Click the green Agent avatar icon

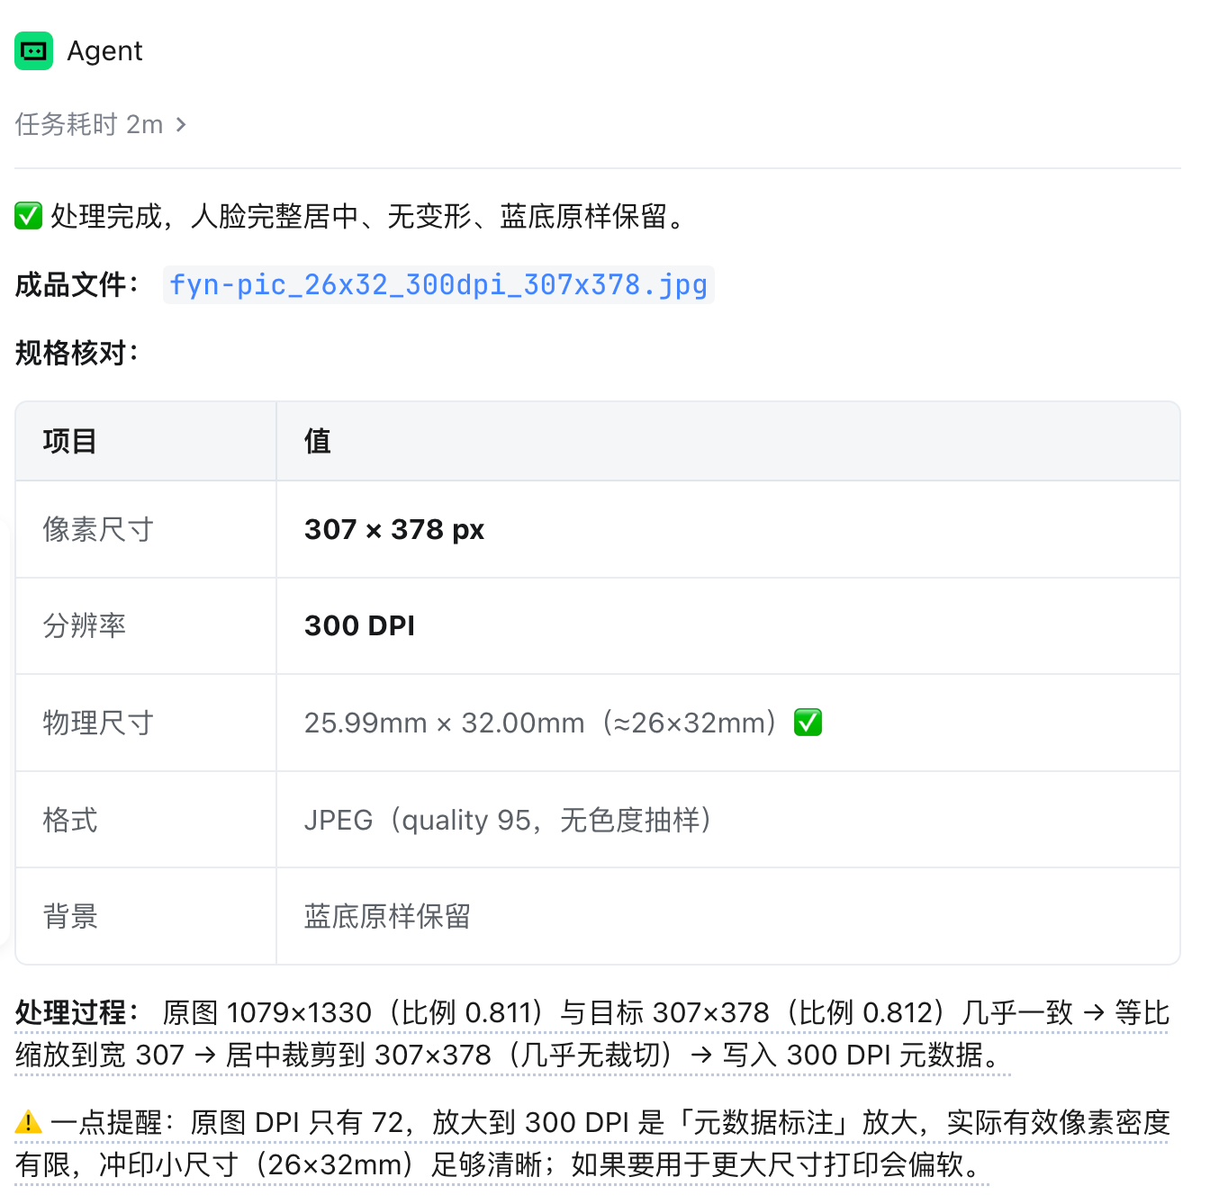coord(33,51)
